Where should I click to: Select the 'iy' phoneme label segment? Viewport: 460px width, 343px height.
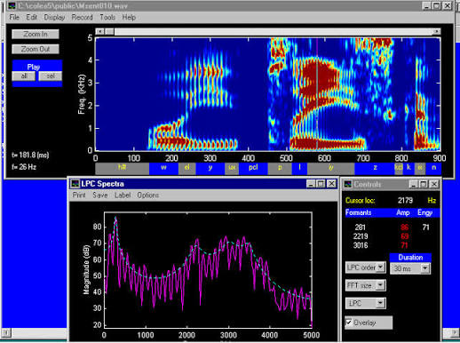coord(331,168)
